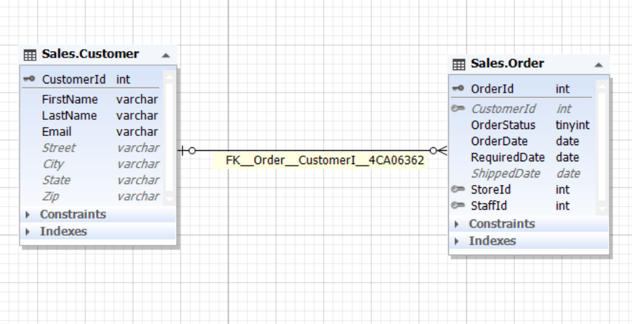Click the Sales.Order table grid icon
The height and width of the screenshot is (324, 632).
pyautogui.click(x=459, y=65)
